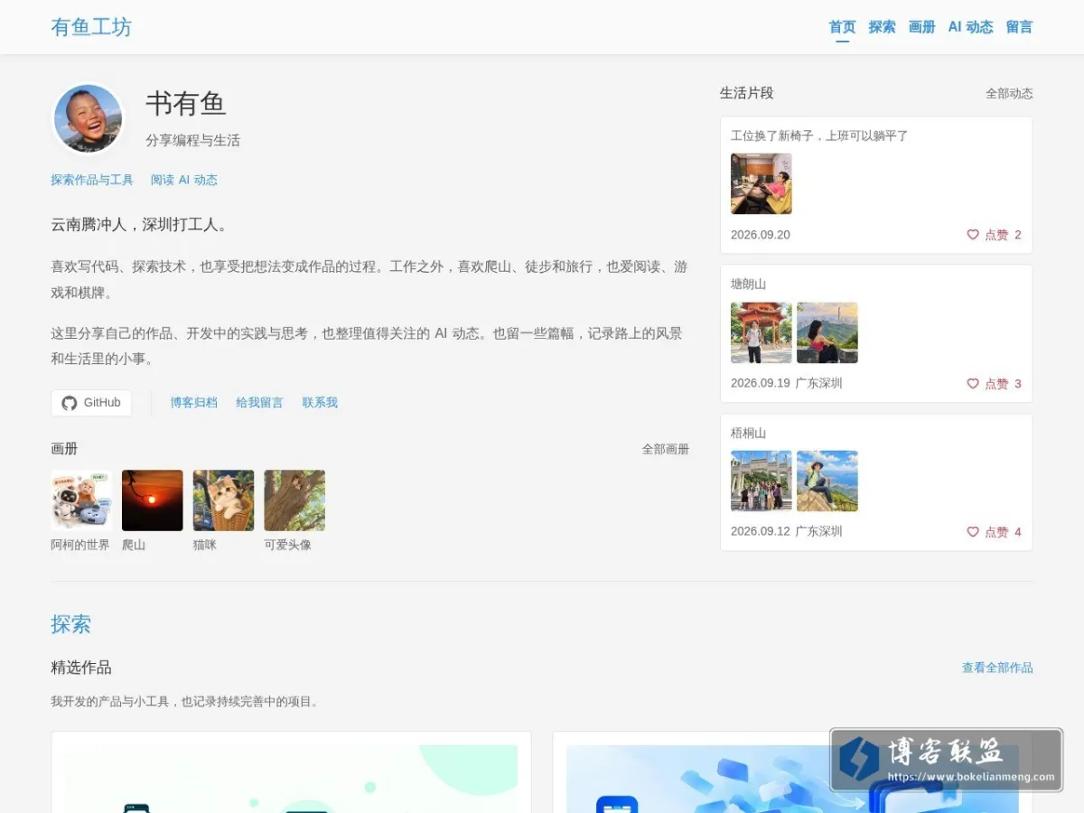
Task: Click 点赞 on the 2026.09.20 post
Action: 995,235
